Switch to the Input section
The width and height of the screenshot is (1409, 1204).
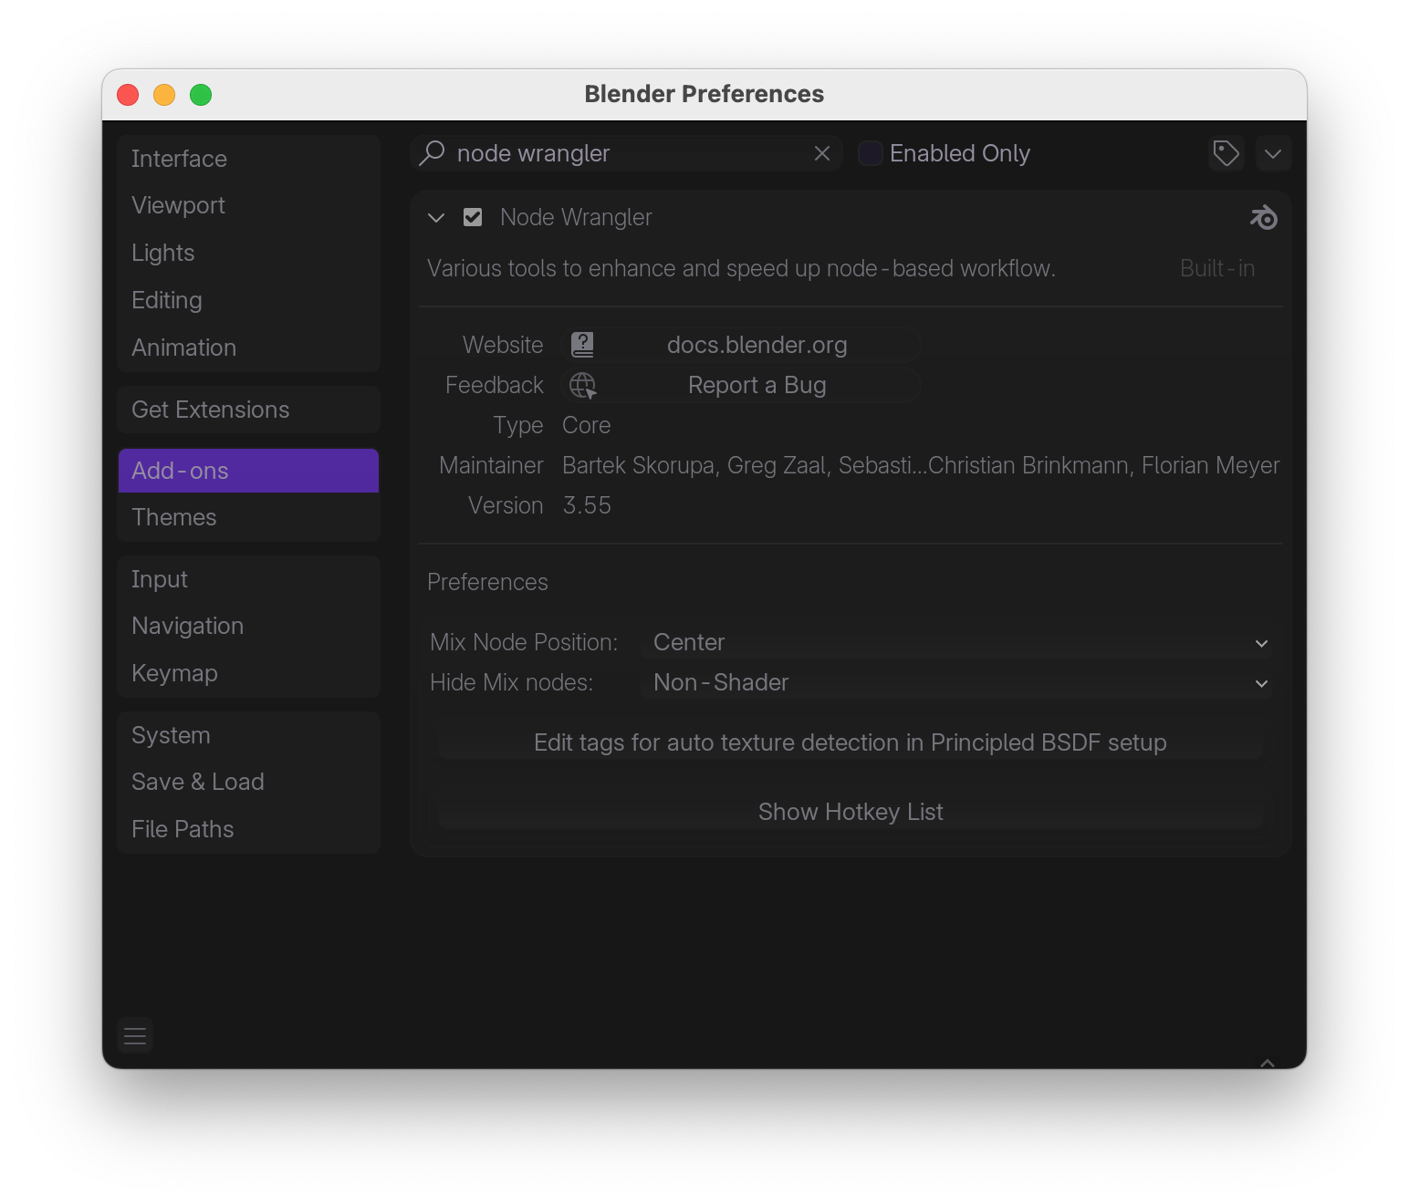pyautogui.click(x=249, y=579)
